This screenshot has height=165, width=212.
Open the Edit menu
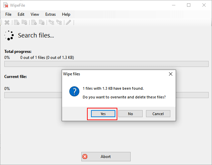(21, 14)
